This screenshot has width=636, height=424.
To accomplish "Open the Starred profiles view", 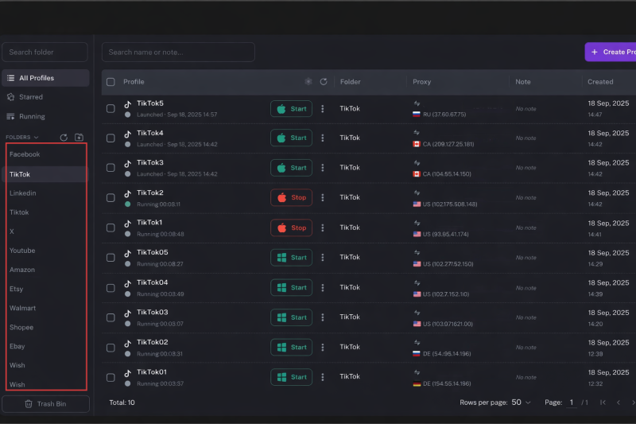I will (31, 97).
